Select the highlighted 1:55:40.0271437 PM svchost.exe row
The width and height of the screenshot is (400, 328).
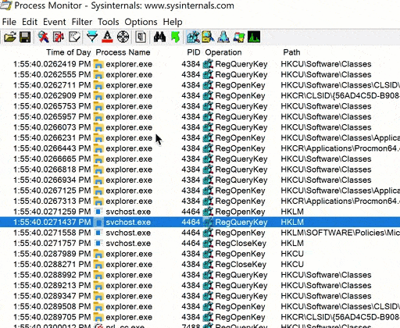200,222
